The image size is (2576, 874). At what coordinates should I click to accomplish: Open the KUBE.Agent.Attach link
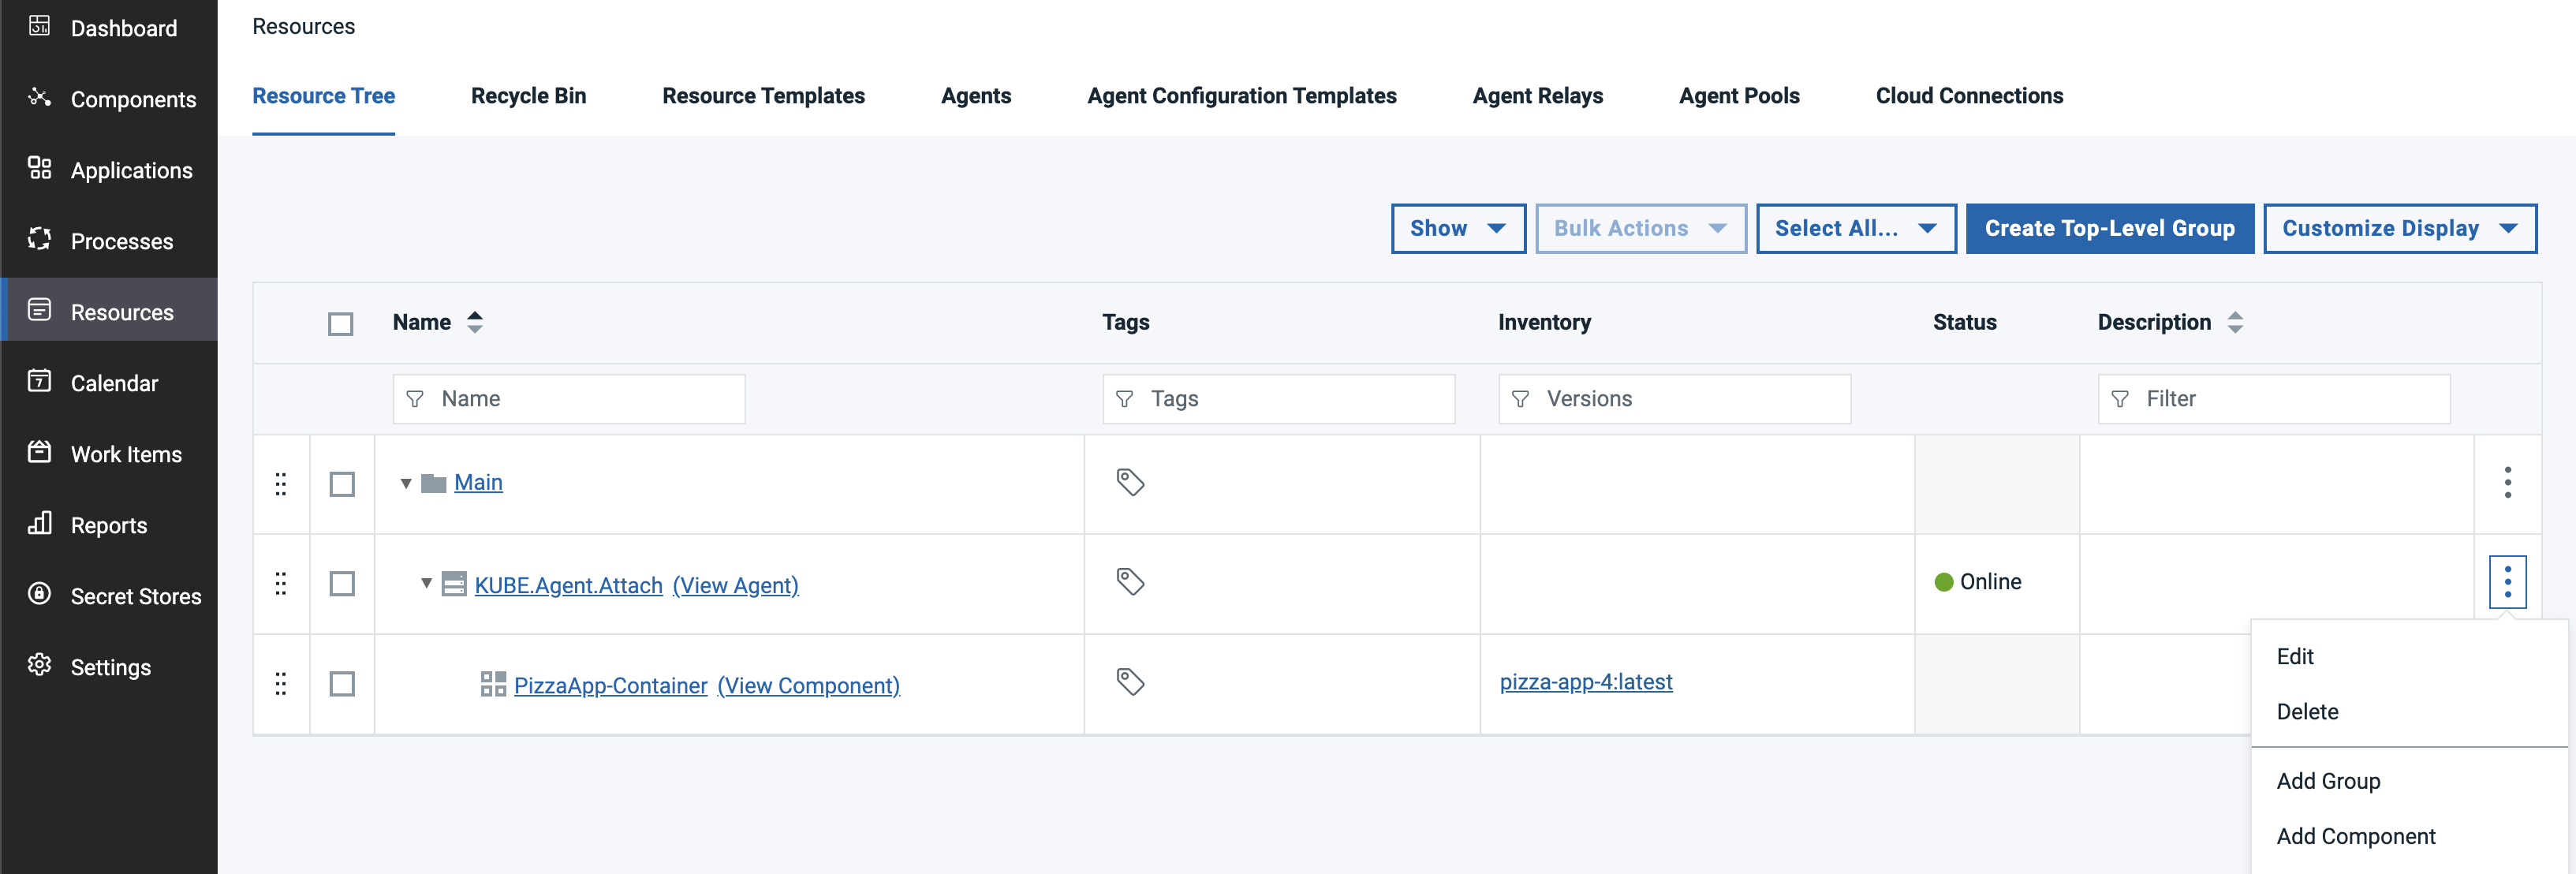coord(568,585)
